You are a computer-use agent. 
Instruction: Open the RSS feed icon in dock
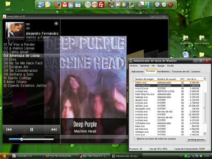(x=71, y=5)
